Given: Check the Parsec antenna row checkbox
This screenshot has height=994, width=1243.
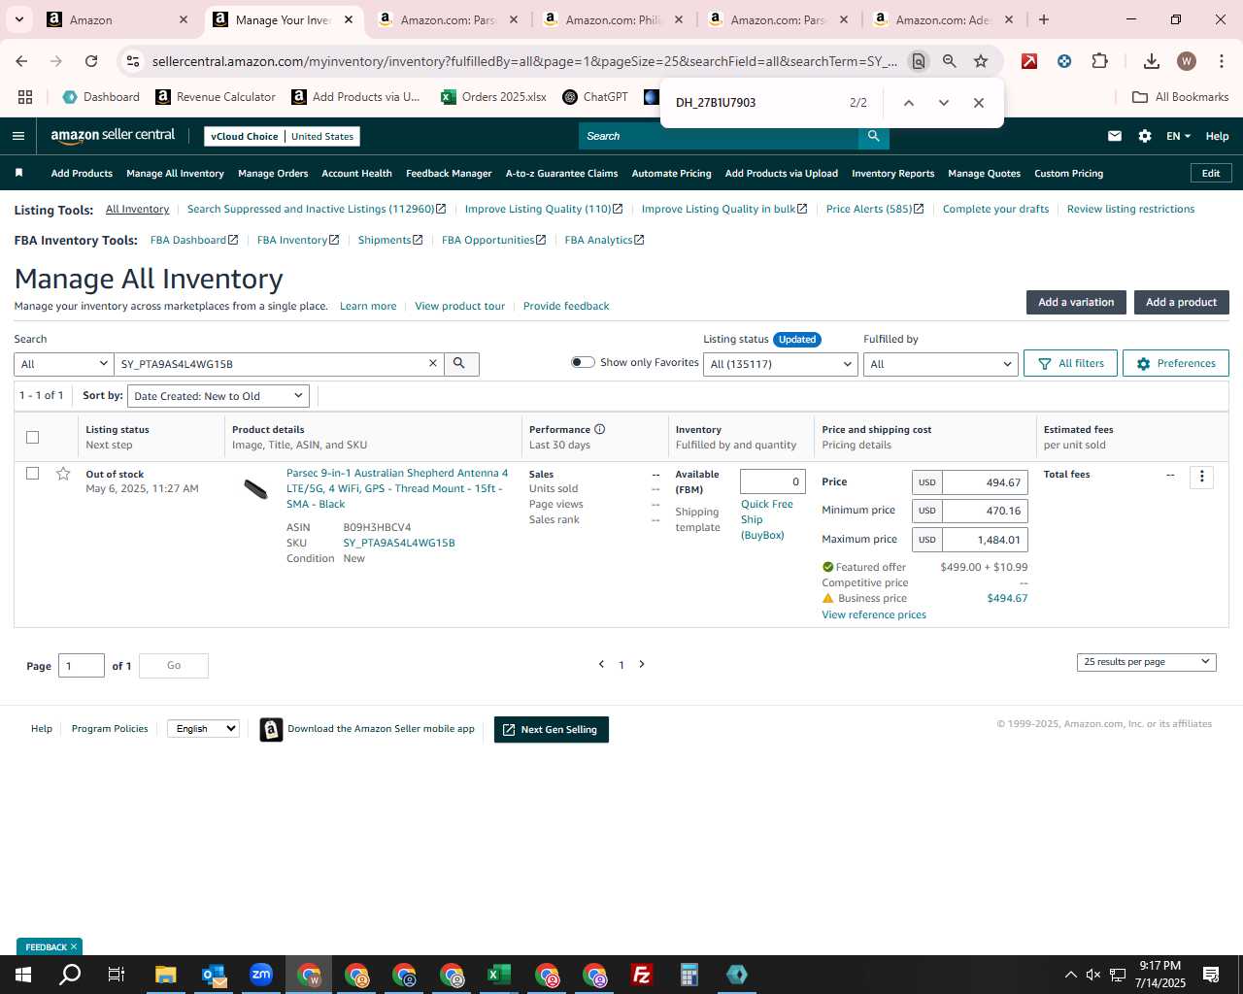Looking at the screenshot, I should coord(33,474).
